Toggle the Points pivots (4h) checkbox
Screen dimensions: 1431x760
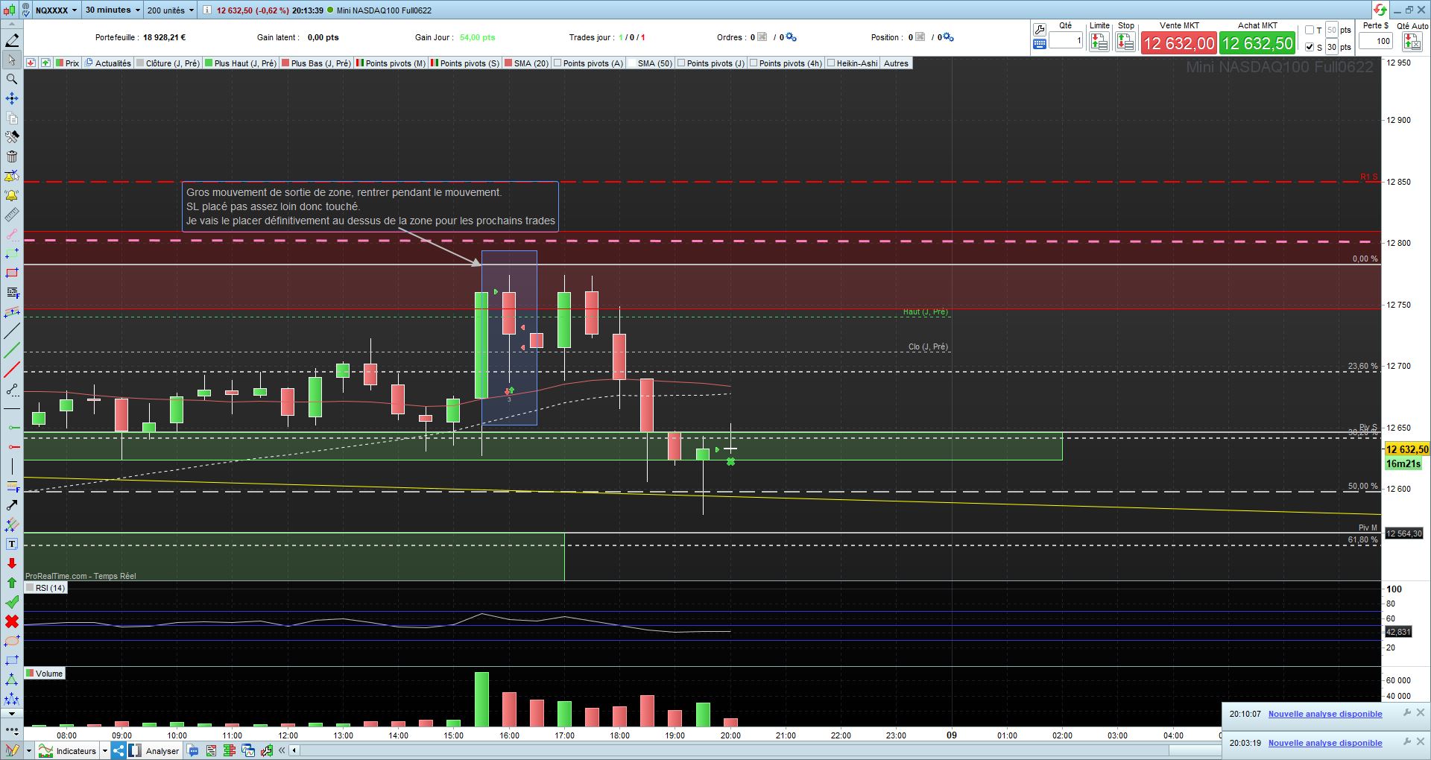[x=753, y=63]
